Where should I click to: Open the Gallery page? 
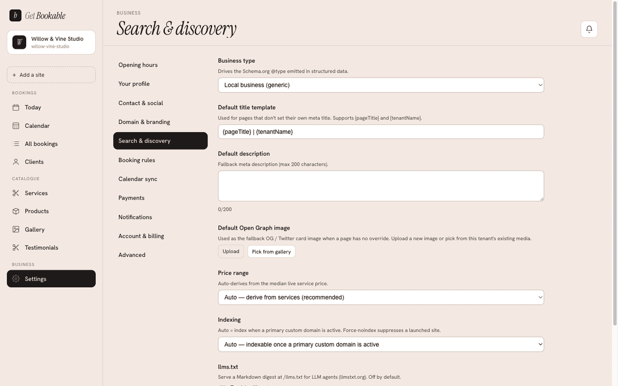tap(51, 230)
